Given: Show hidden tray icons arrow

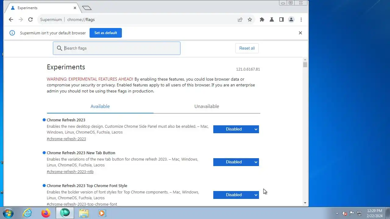Looking at the screenshot, I should pos(337,213).
